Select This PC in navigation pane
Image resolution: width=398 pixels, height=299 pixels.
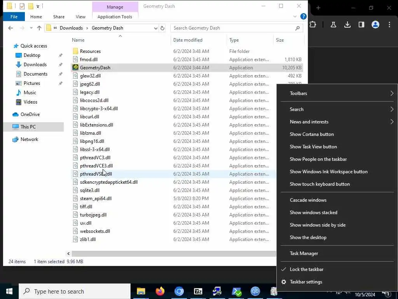(x=28, y=127)
